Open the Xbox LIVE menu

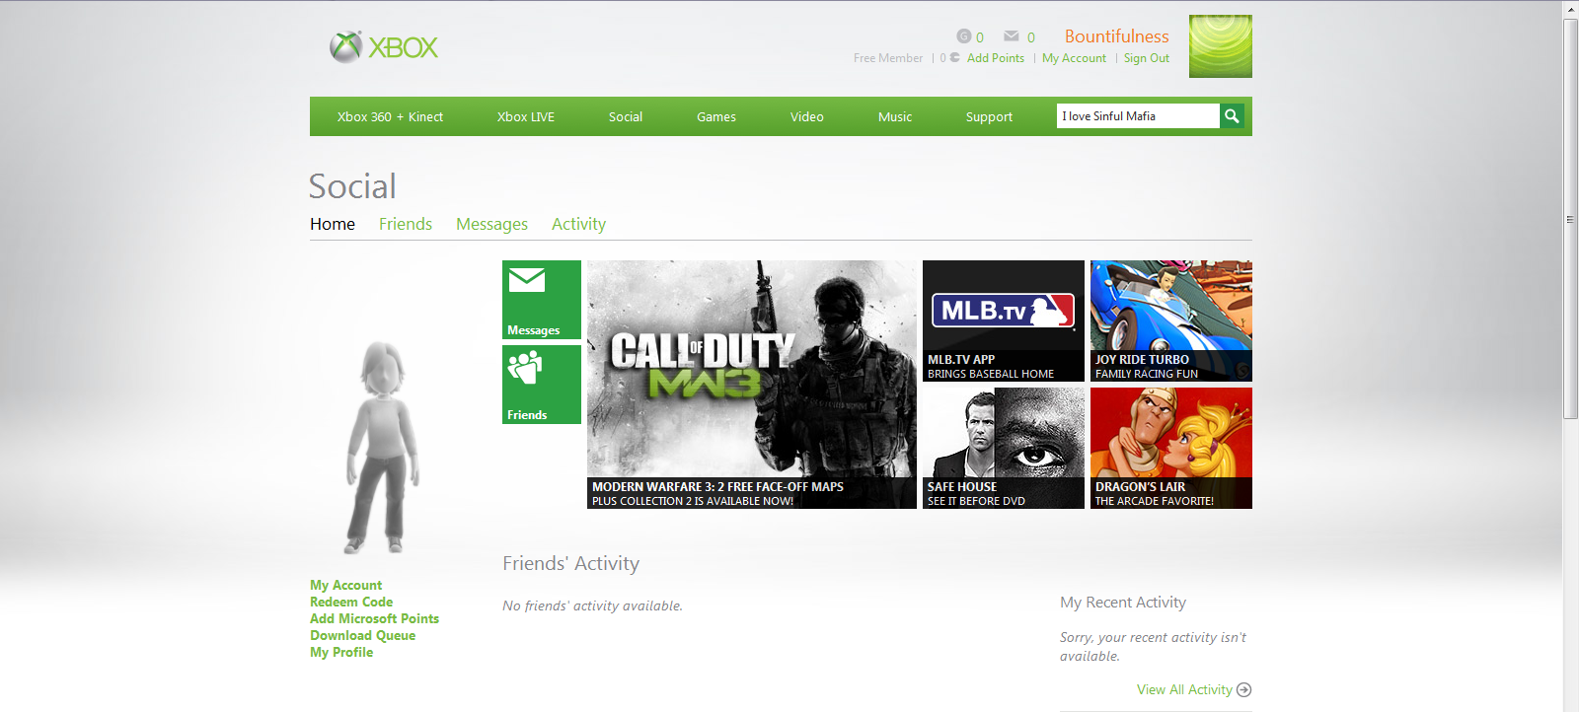tap(526, 116)
